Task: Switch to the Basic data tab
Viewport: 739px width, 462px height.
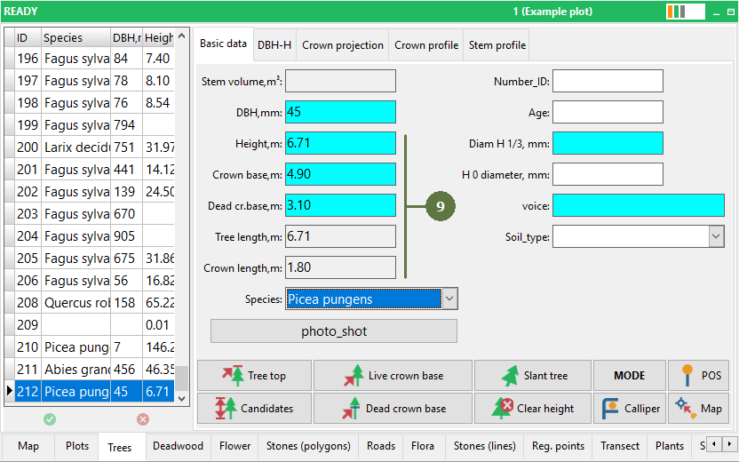Action: [x=224, y=44]
